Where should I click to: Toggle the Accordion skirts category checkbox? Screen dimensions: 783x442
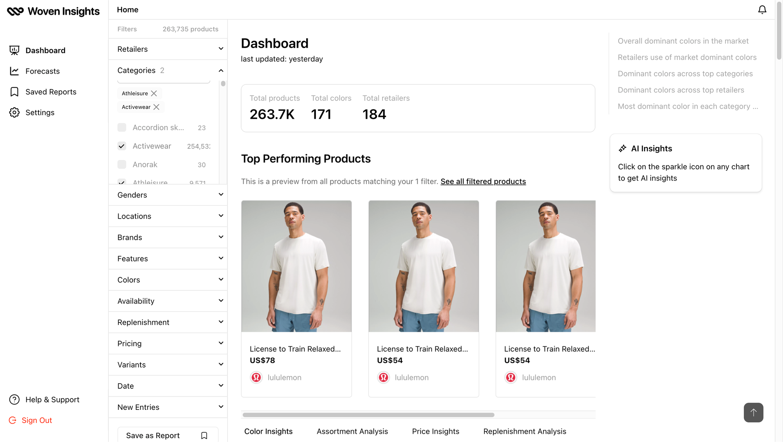tap(121, 128)
